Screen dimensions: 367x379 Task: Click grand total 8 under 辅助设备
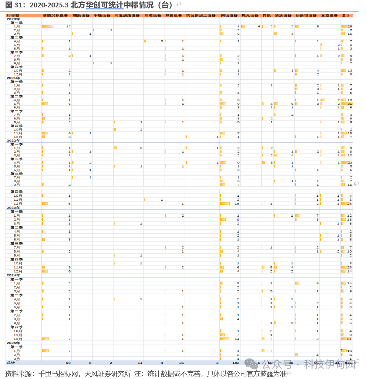click(90, 363)
